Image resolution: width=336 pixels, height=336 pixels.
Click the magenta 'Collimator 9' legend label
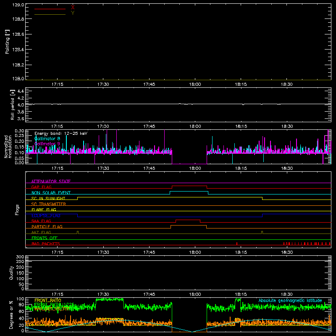(47, 144)
